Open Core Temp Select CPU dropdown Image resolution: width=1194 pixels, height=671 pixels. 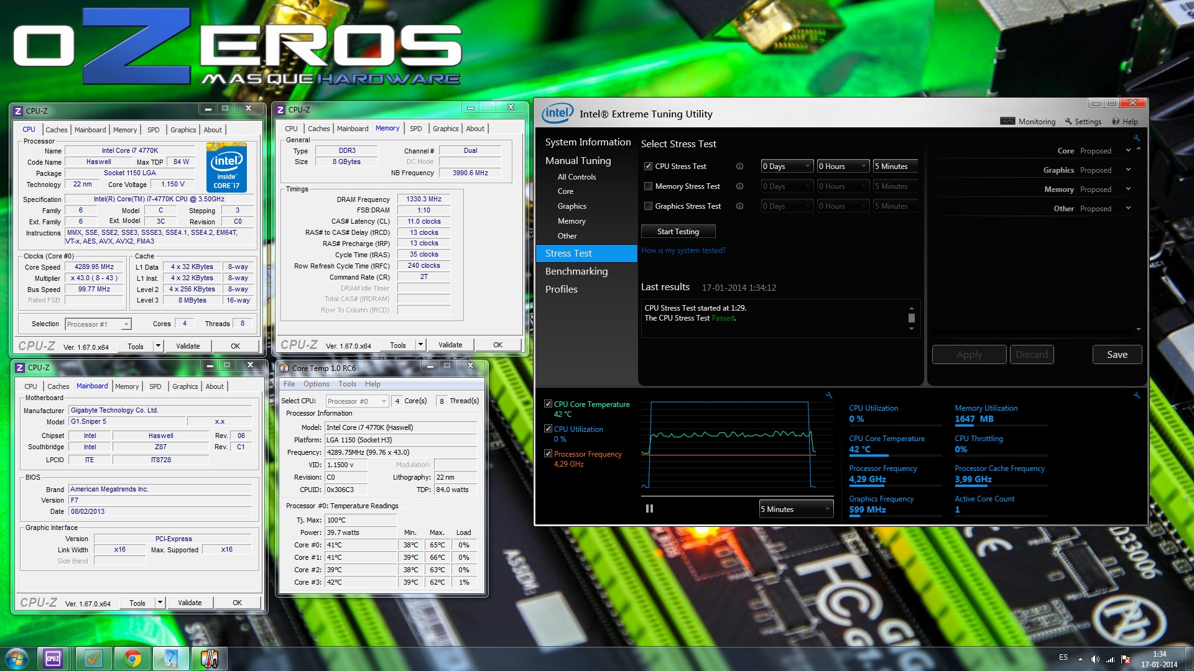357,401
